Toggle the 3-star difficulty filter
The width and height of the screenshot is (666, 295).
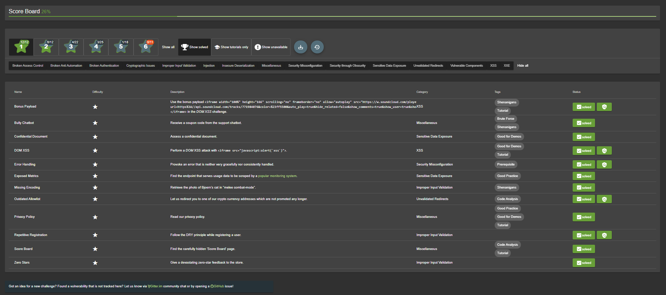(71, 47)
